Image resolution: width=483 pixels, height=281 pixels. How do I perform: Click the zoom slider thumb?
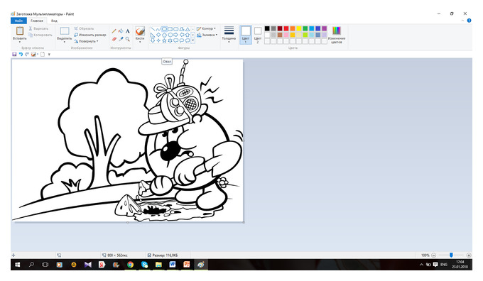coord(451,255)
